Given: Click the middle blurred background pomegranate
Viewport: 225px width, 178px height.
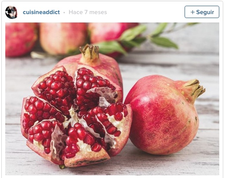Looking at the screenshot, I should click(x=63, y=38).
